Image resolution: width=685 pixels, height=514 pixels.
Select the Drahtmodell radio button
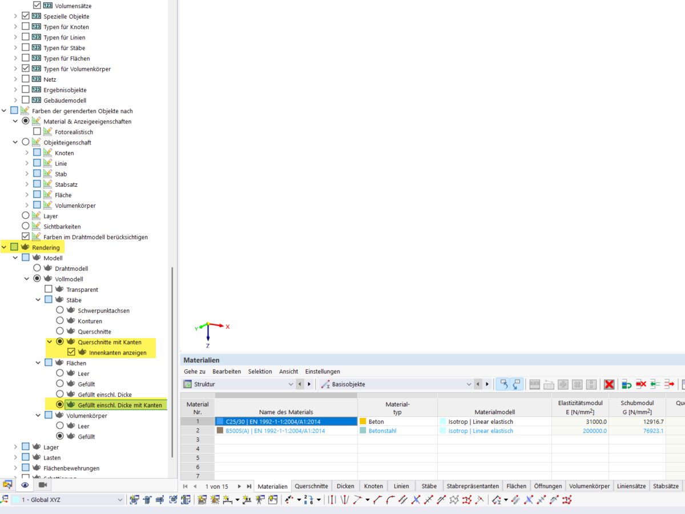pyautogui.click(x=38, y=268)
